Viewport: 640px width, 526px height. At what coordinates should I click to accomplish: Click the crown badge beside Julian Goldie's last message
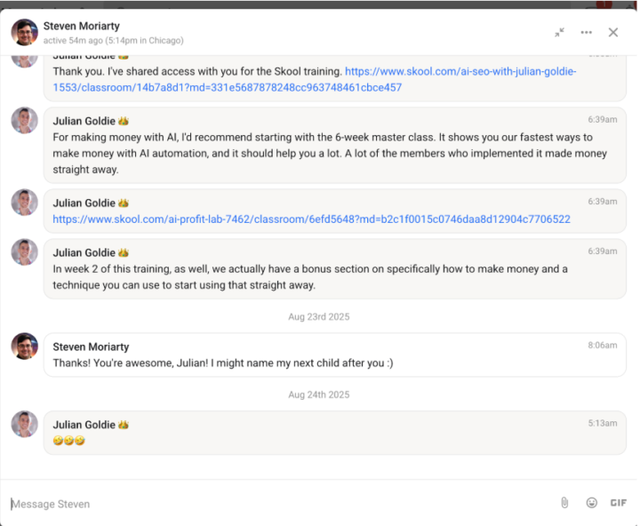point(124,425)
